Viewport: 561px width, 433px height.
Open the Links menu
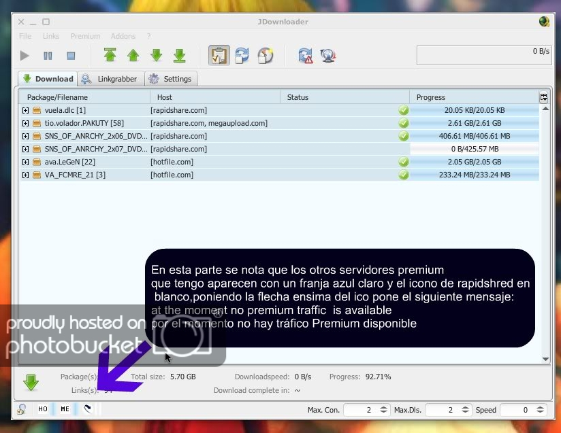(x=51, y=36)
